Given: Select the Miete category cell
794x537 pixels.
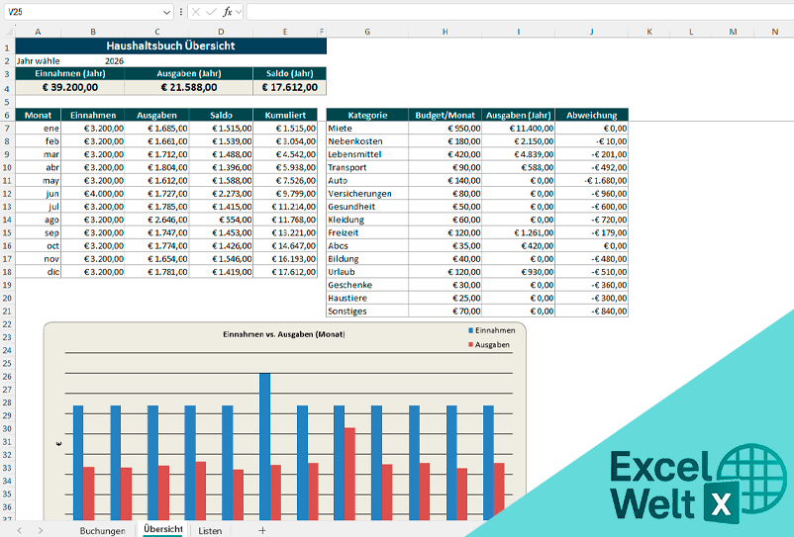Looking at the screenshot, I should click(x=366, y=129).
